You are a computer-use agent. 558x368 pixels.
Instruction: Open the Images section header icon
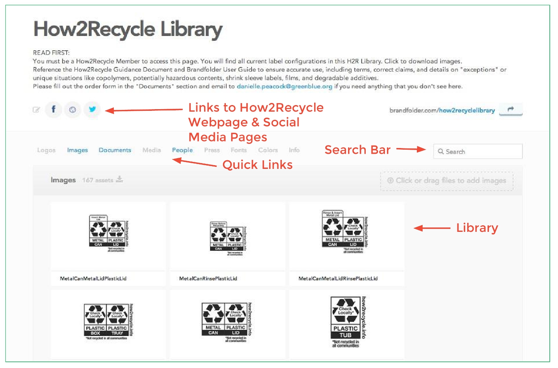tap(63, 180)
